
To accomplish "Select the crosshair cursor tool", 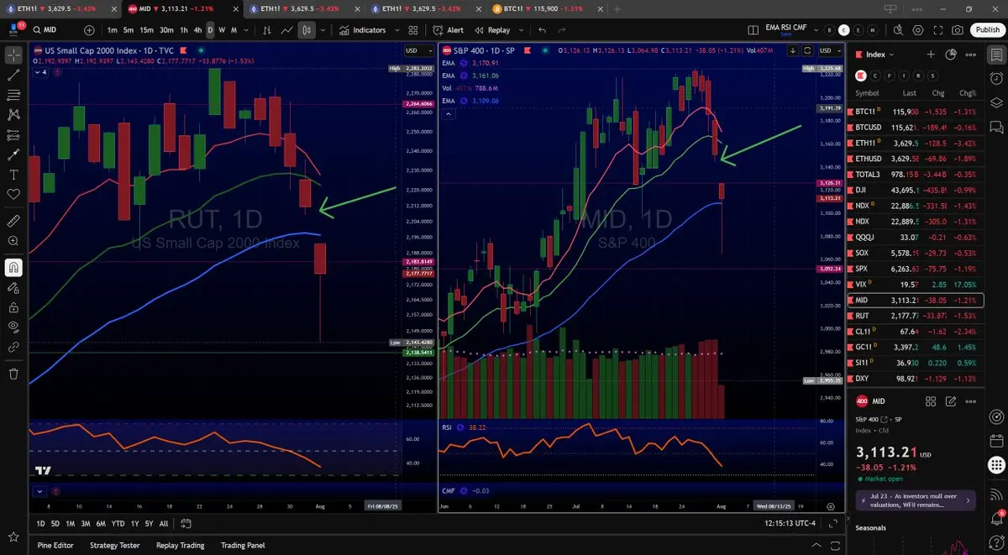I will 13,55.
